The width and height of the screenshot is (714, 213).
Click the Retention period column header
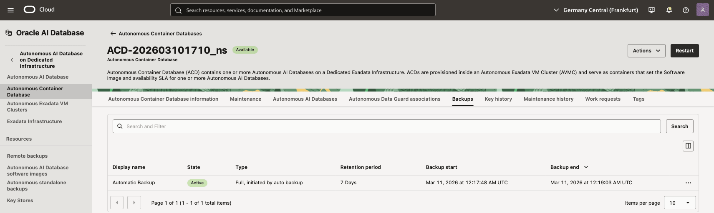coord(361,167)
